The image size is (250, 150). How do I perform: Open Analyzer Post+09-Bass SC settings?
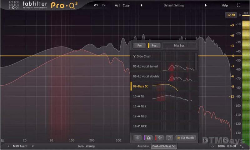pos(164,146)
